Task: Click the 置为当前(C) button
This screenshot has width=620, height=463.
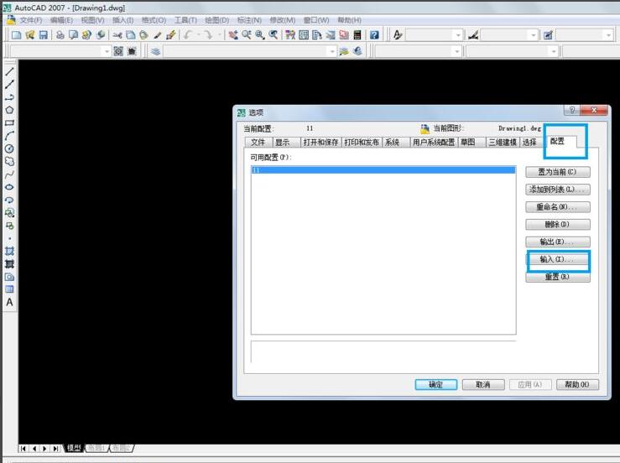Action: [x=558, y=172]
